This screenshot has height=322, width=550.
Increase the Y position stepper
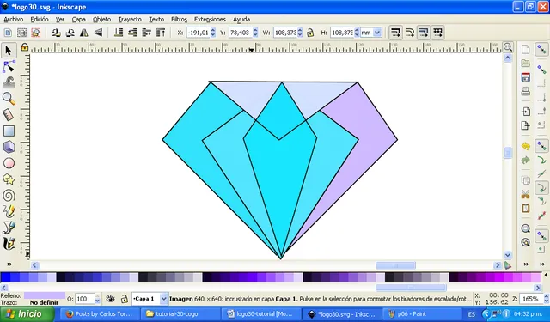coord(255,31)
